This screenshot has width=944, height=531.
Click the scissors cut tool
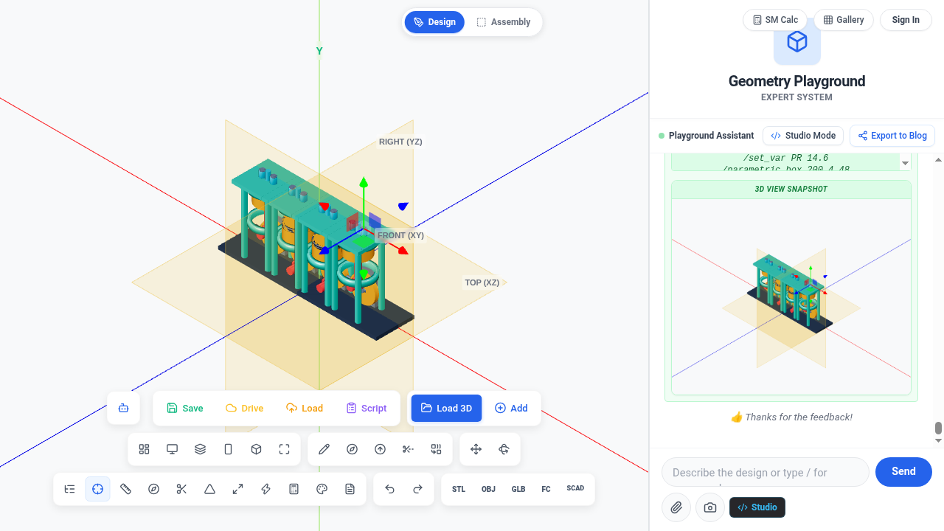(182, 489)
